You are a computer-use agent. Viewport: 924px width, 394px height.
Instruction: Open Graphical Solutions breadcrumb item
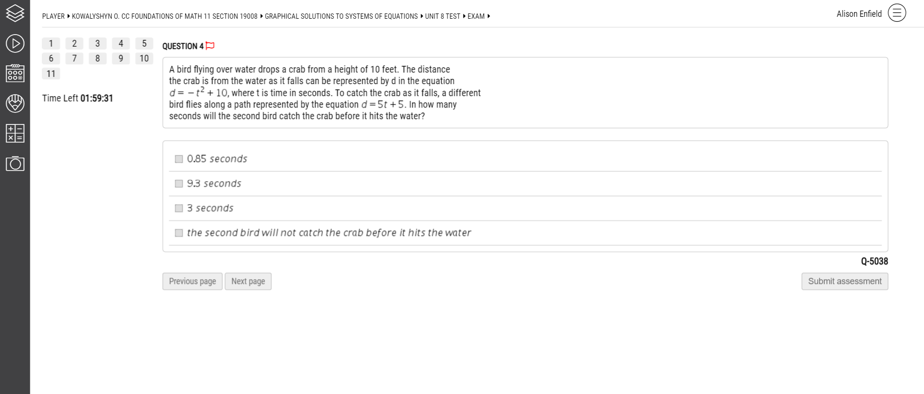341,16
